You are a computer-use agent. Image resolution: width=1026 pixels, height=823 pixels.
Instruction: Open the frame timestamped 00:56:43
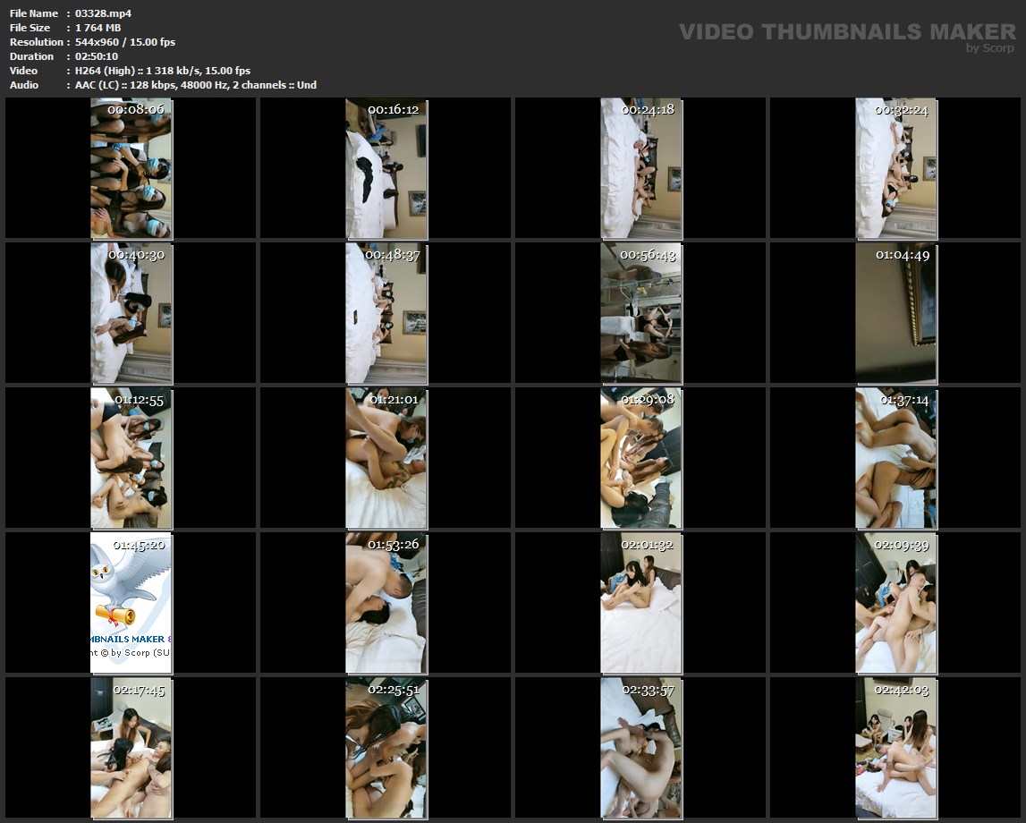click(x=640, y=313)
